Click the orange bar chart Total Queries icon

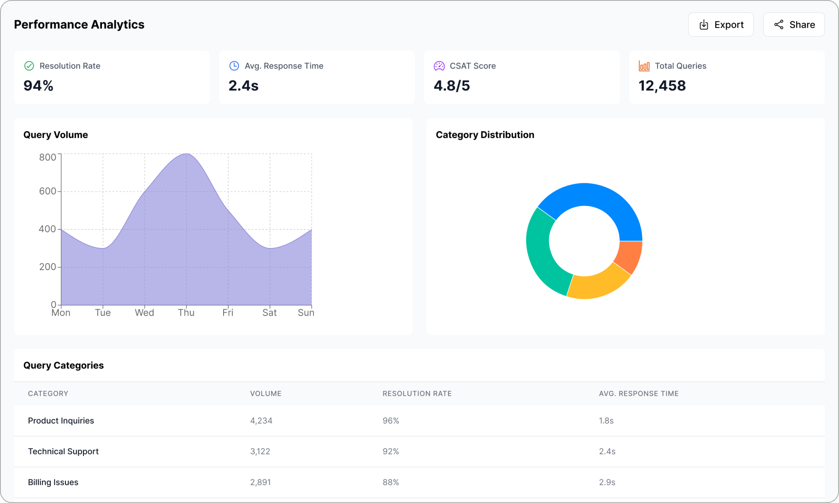click(644, 66)
